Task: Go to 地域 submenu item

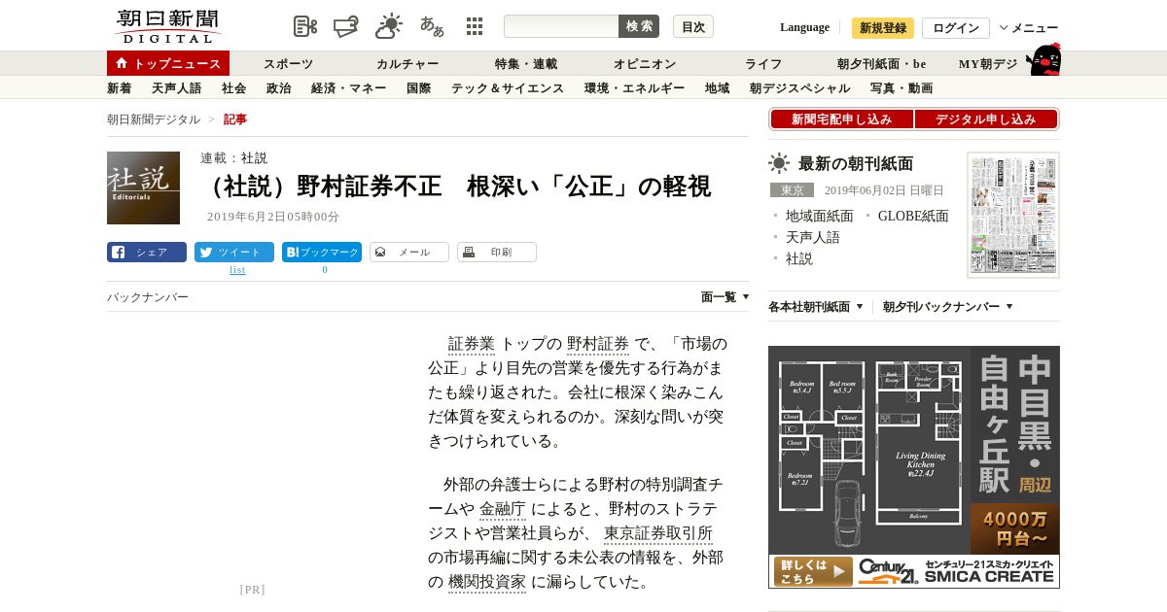Action: [x=718, y=88]
